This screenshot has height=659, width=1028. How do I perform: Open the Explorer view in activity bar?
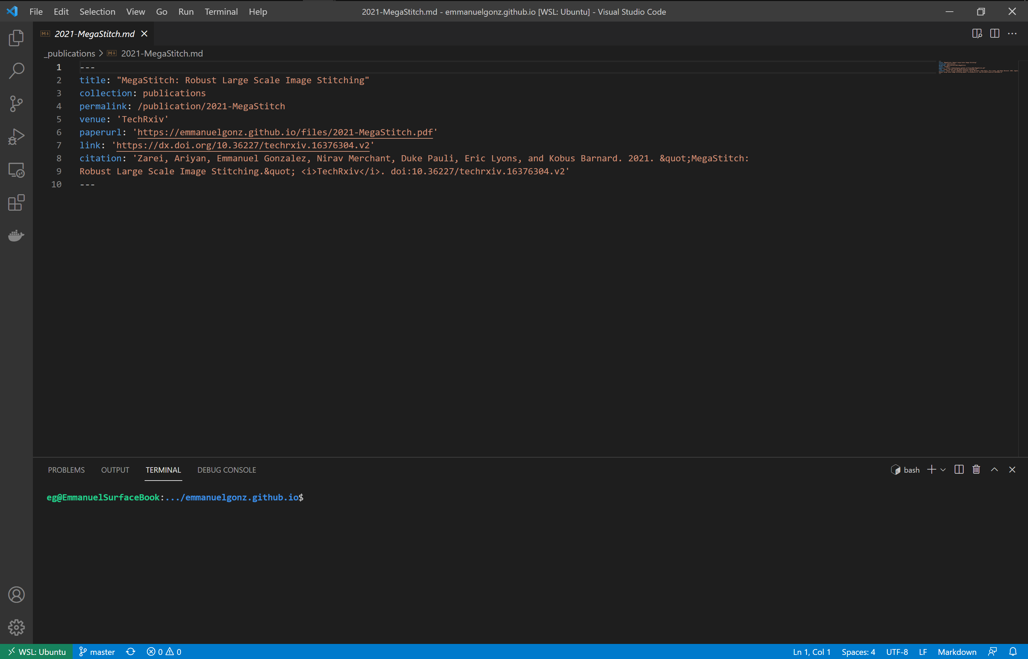16,38
